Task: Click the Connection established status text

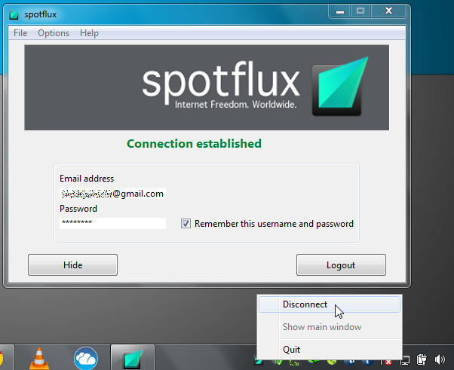Action: pyautogui.click(x=194, y=144)
